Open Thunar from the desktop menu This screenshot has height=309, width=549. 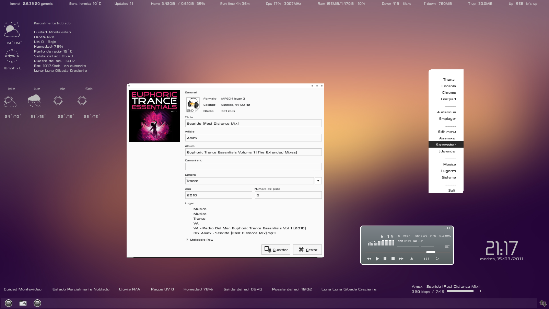(446, 79)
